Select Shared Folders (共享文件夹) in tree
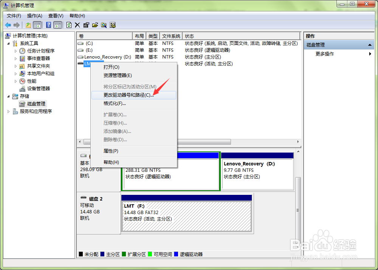The height and width of the screenshot is (270, 378). [39, 66]
